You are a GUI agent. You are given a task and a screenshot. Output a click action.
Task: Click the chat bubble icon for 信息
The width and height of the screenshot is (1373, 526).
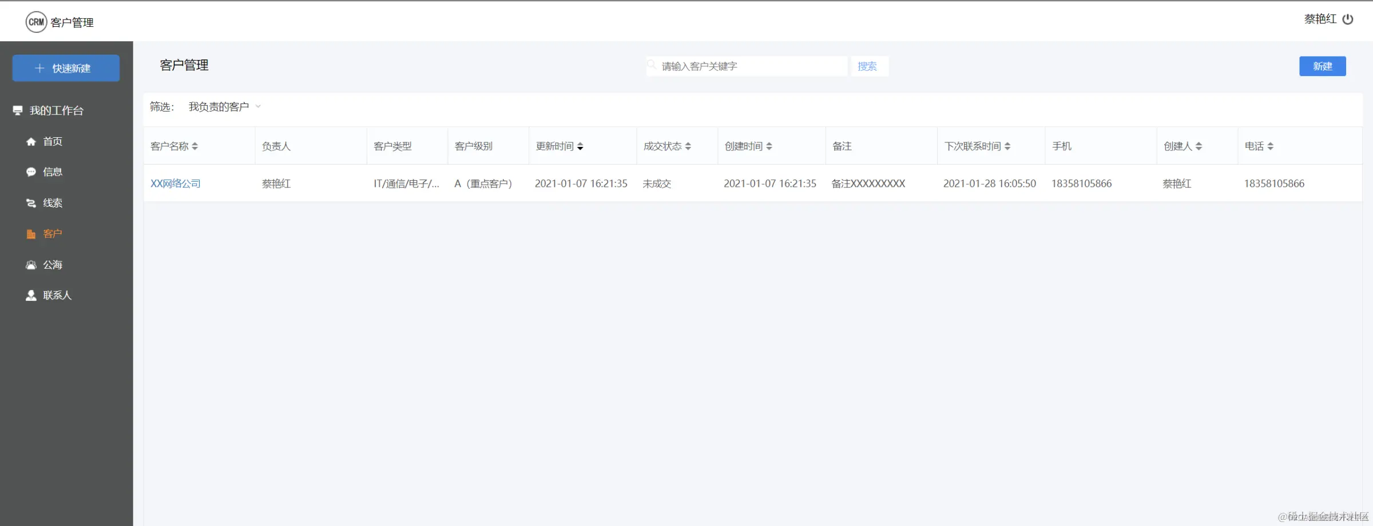point(31,172)
